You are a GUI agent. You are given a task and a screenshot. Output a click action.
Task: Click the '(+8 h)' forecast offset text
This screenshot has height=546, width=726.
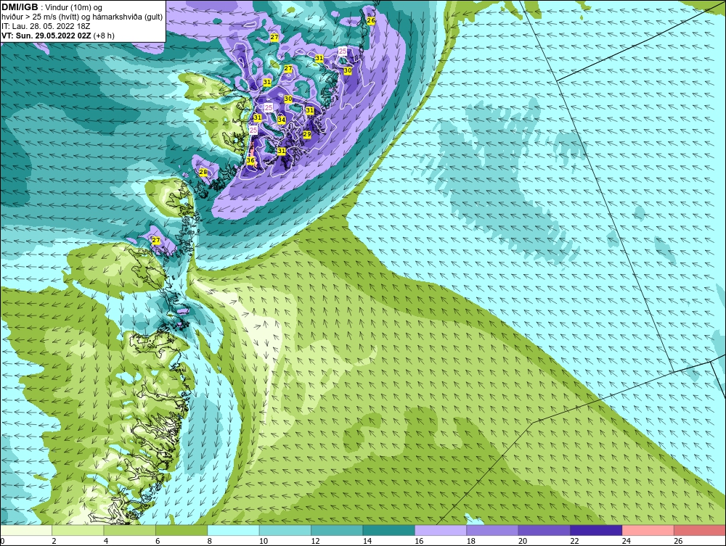click(104, 36)
